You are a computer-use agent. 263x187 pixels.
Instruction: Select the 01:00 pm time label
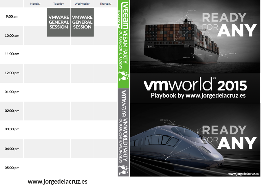tap(12, 92)
